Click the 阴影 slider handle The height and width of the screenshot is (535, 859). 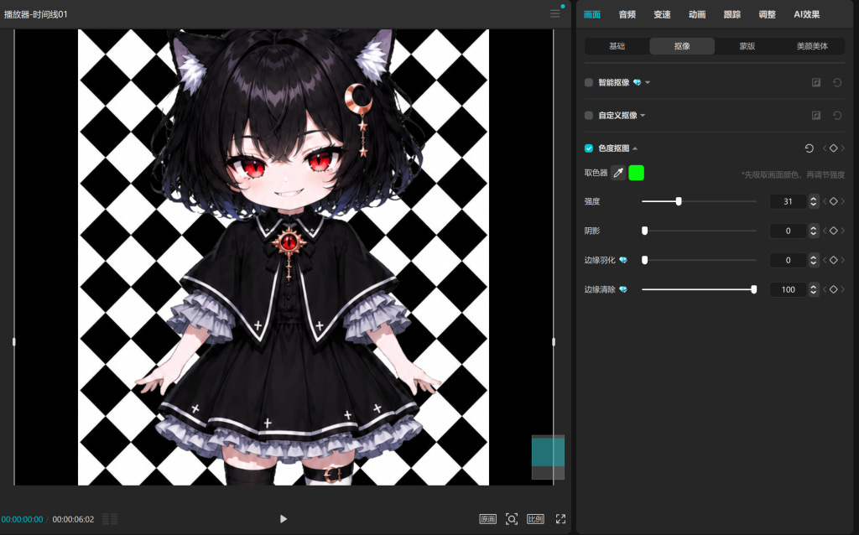click(x=645, y=231)
